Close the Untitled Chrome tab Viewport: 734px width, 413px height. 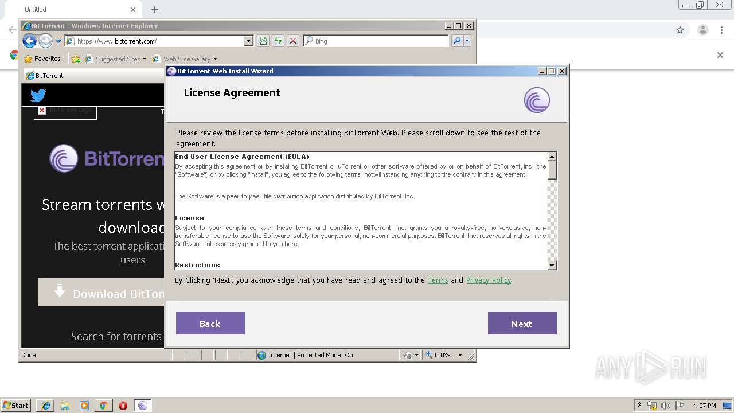pos(133,10)
